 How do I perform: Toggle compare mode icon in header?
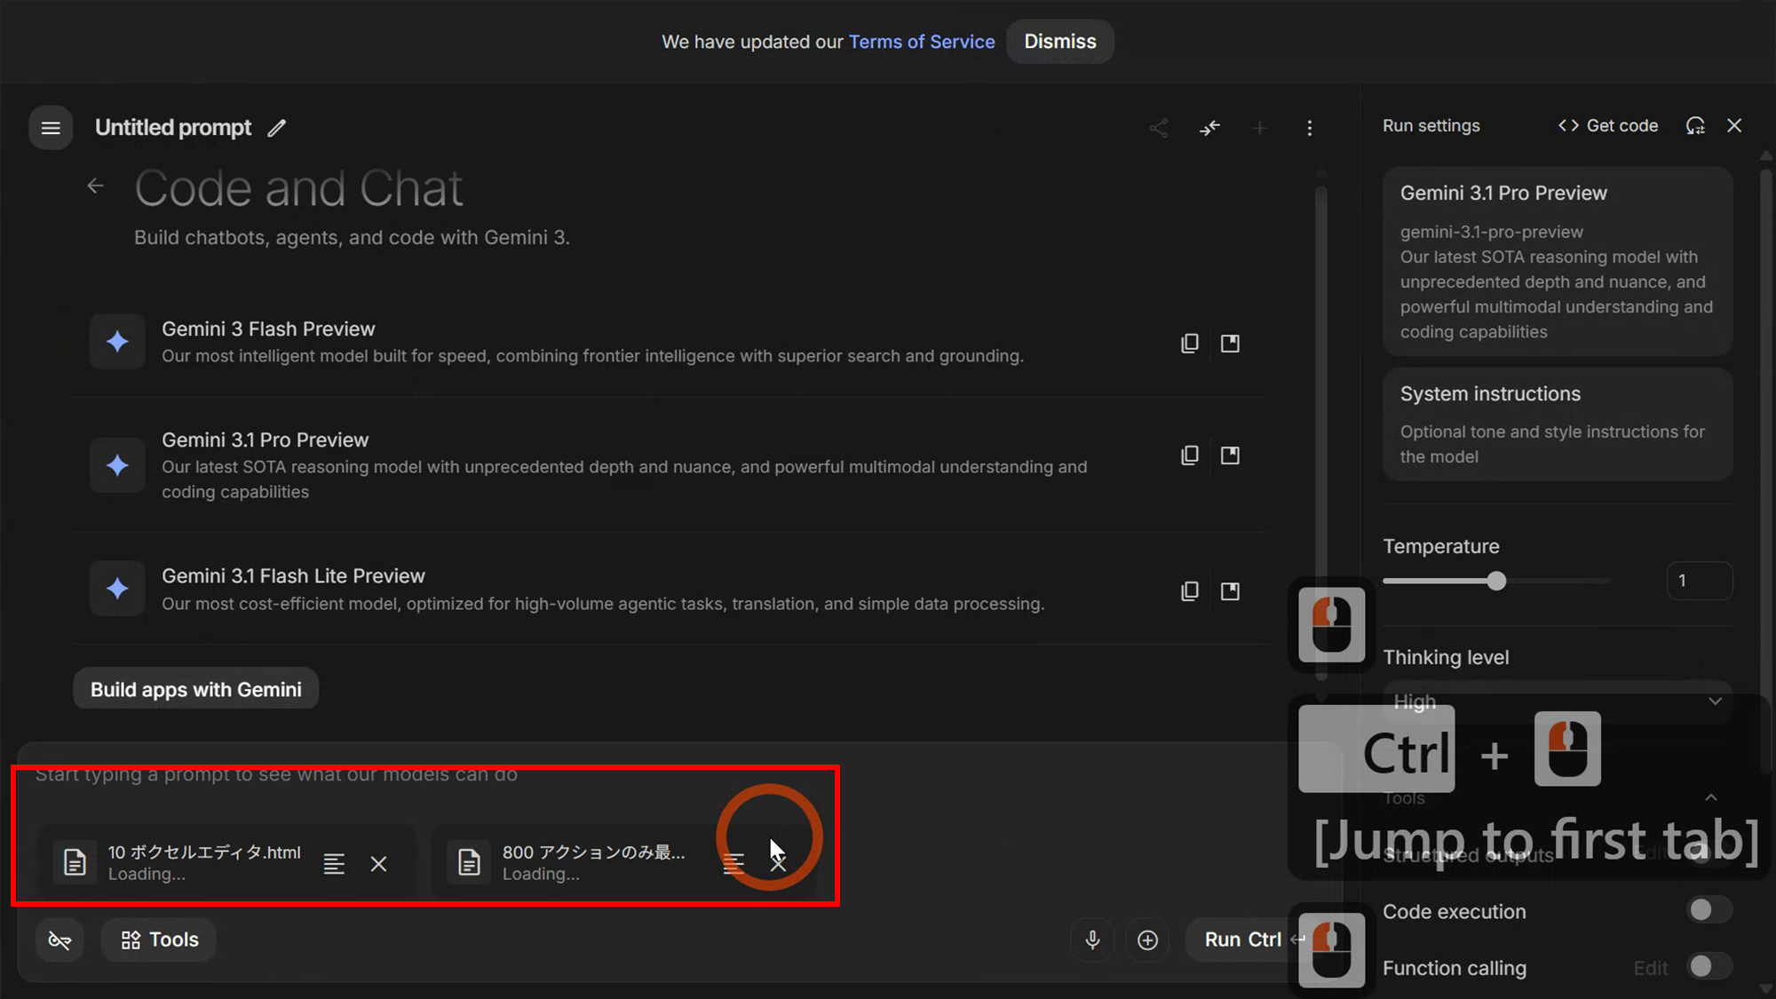pos(1209,128)
